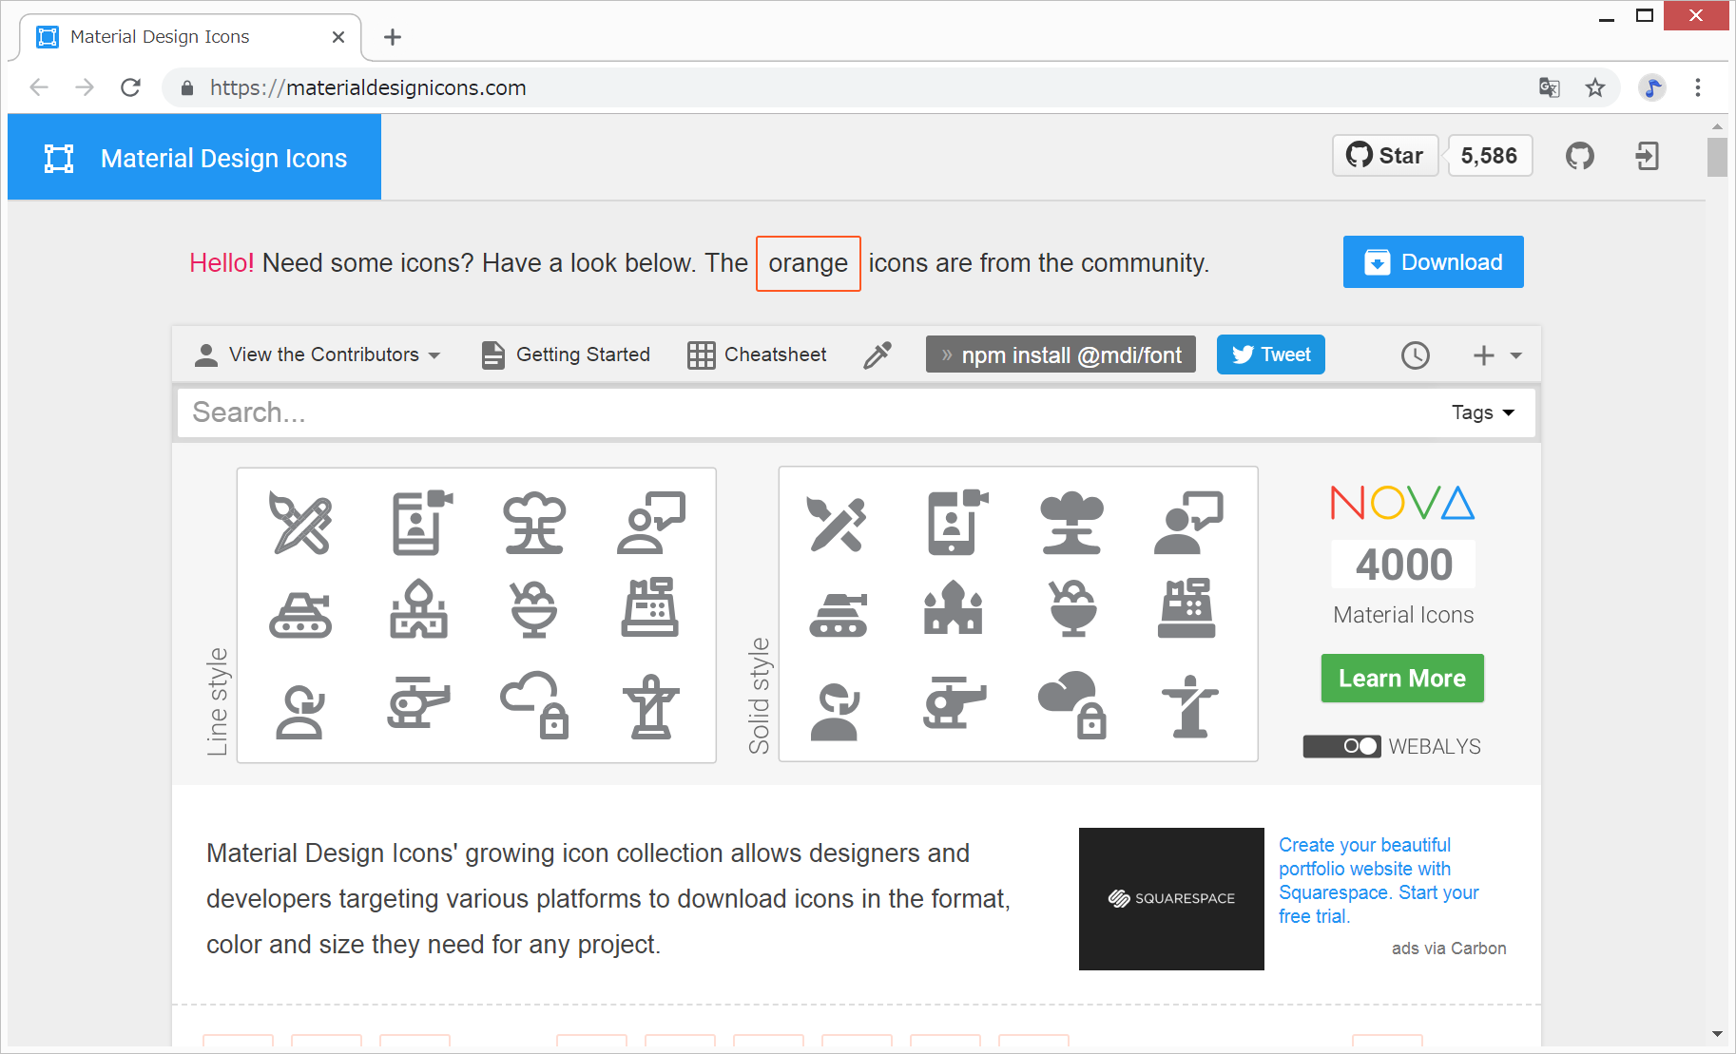1736x1054 pixels.
Task: Open View the Contributors dropdown
Action: point(318,355)
